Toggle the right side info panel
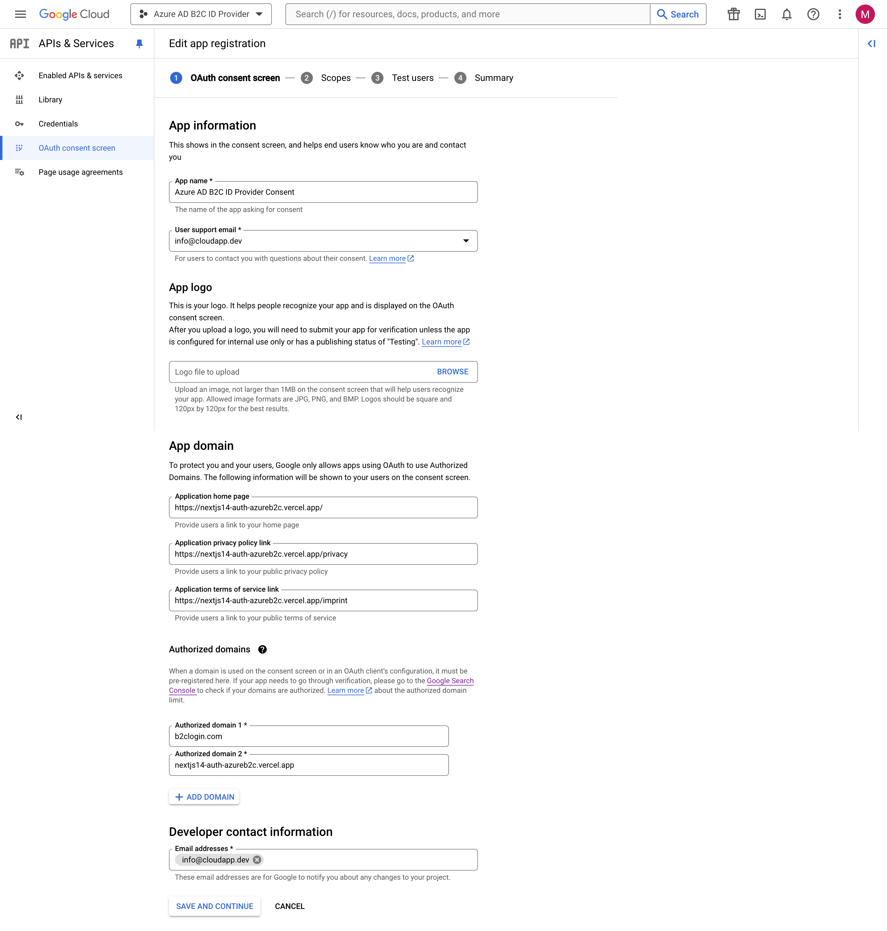Image resolution: width=887 pixels, height=931 pixels. point(871,43)
